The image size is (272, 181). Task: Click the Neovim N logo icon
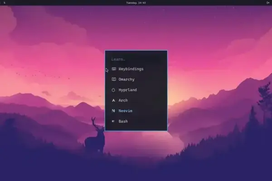pos(113,111)
